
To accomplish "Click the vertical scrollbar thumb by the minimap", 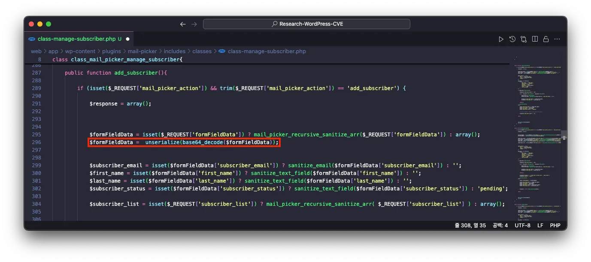I will point(564,135).
